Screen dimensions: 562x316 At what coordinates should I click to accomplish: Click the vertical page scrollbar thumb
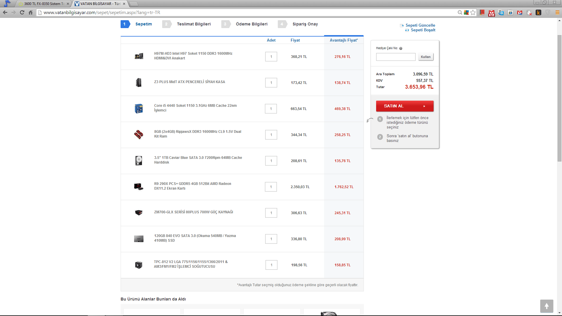point(559,98)
